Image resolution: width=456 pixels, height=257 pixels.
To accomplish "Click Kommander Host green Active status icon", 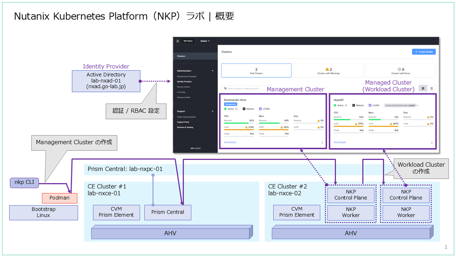I will pos(225,109).
